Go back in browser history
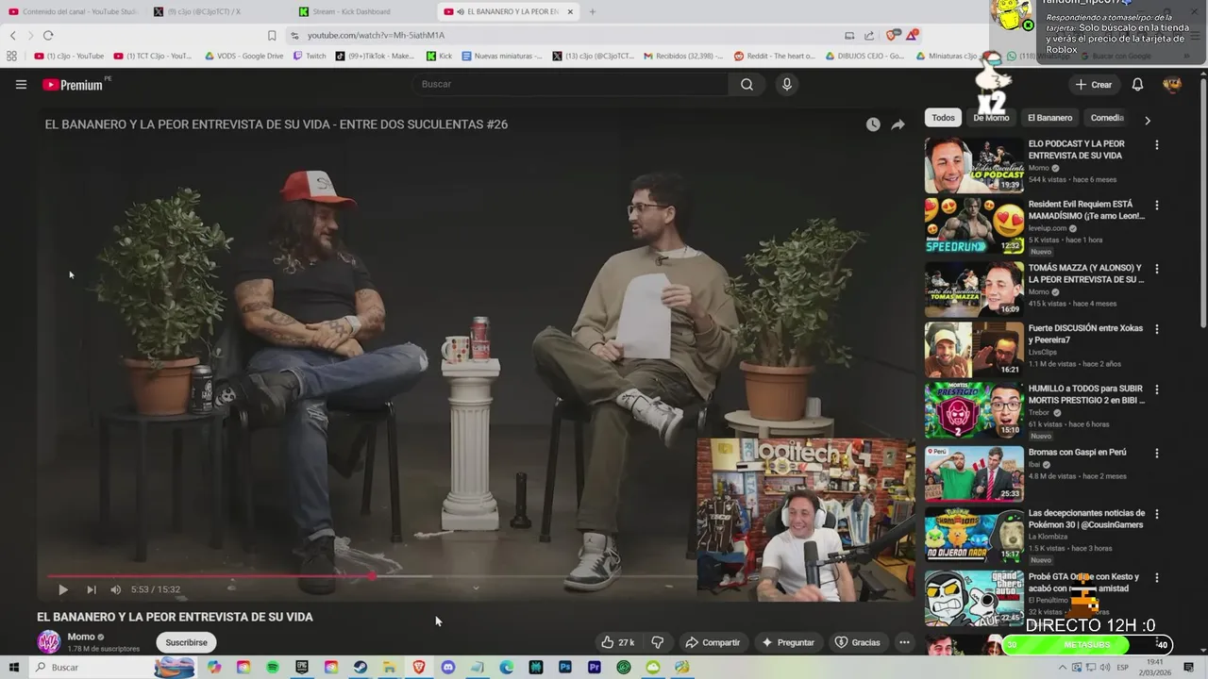1208x679 pixels. coord(12,35)
